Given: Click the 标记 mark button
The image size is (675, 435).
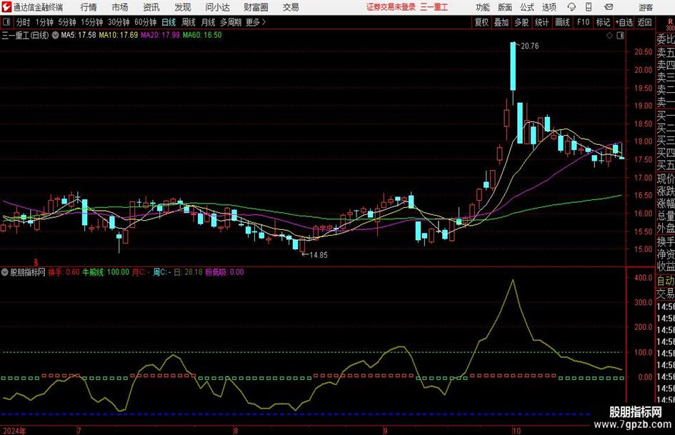Looking at the screenshot, I should pyautogui.click(x=603, y=22).
